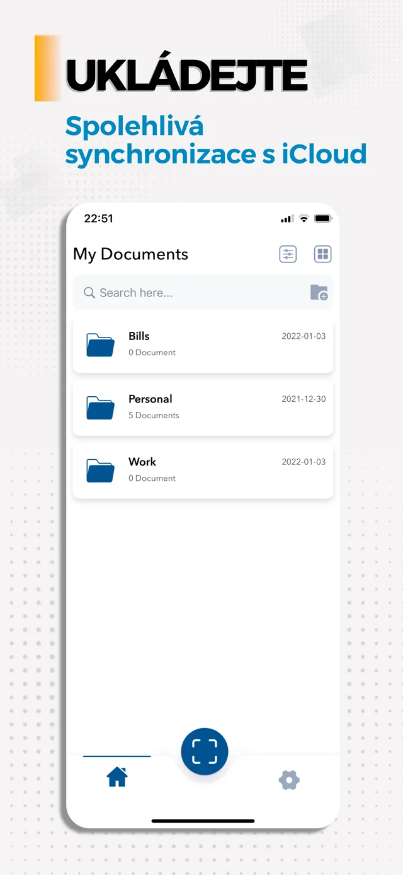403x875 pixels.
Task: Tap the add new folder icon
Action: (x=319, y=293)
